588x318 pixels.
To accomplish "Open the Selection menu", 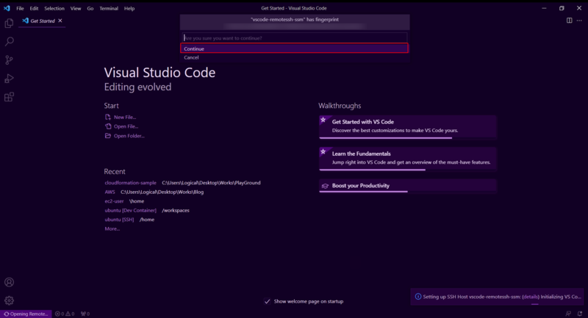I will point(54,8).
